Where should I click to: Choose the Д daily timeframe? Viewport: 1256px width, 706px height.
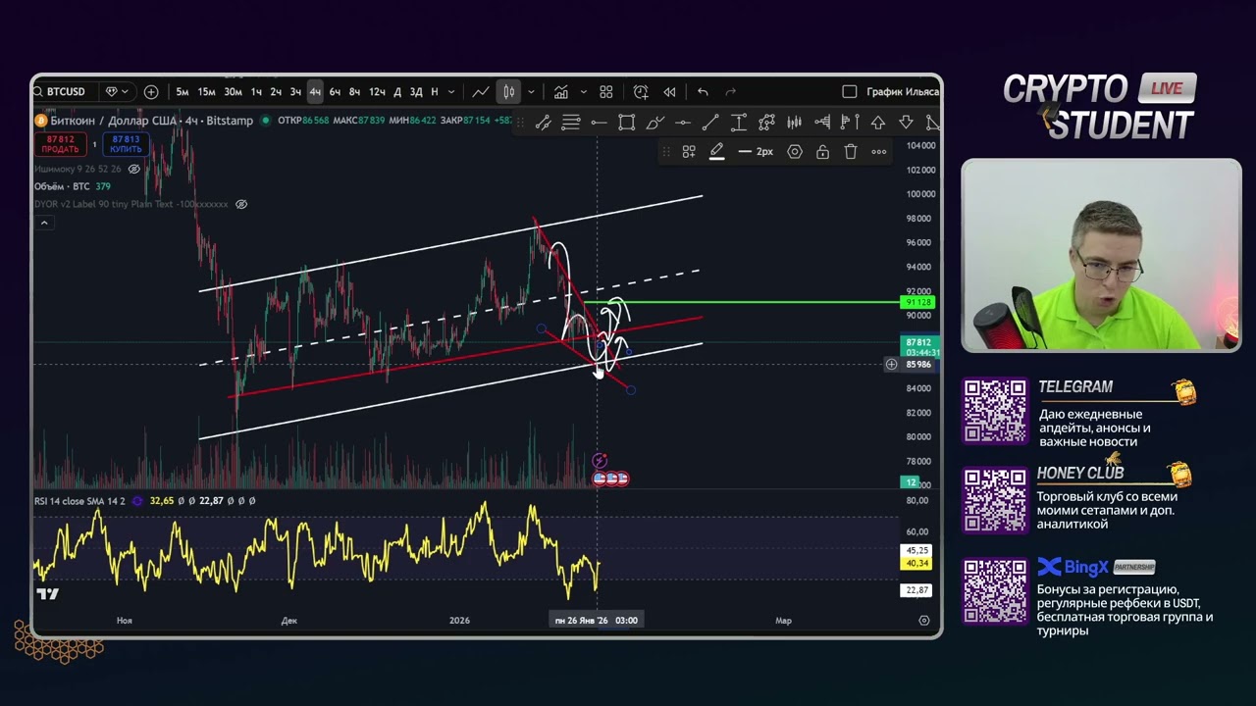coord(397,91)
